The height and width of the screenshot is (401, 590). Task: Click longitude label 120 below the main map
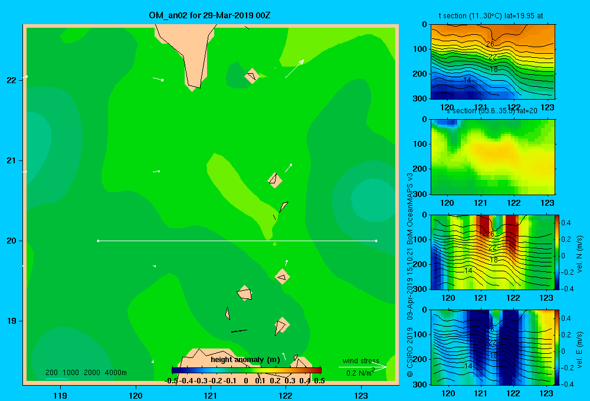pyautogui.click(x=136, y=396)
